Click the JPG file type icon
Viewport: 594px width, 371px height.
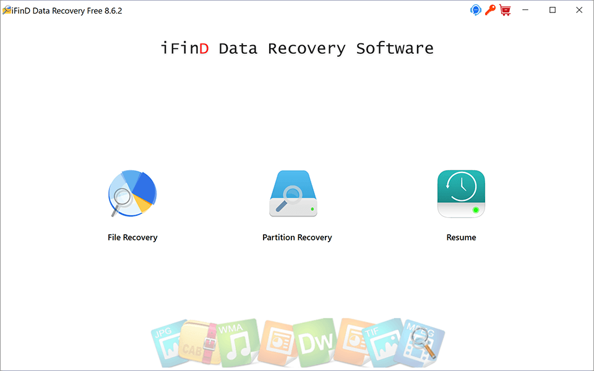(166, 343)
